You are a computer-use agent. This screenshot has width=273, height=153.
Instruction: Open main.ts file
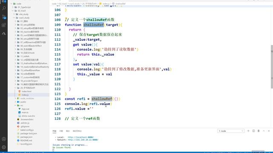click(25, 112)
